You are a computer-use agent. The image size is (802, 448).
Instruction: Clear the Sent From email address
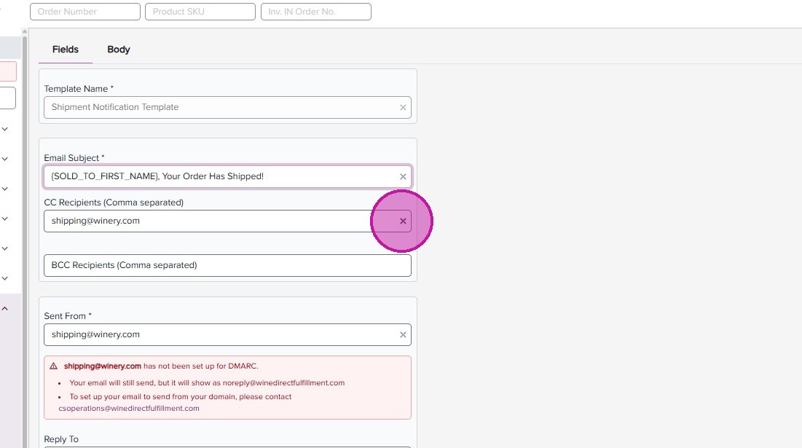coord(403,335)
